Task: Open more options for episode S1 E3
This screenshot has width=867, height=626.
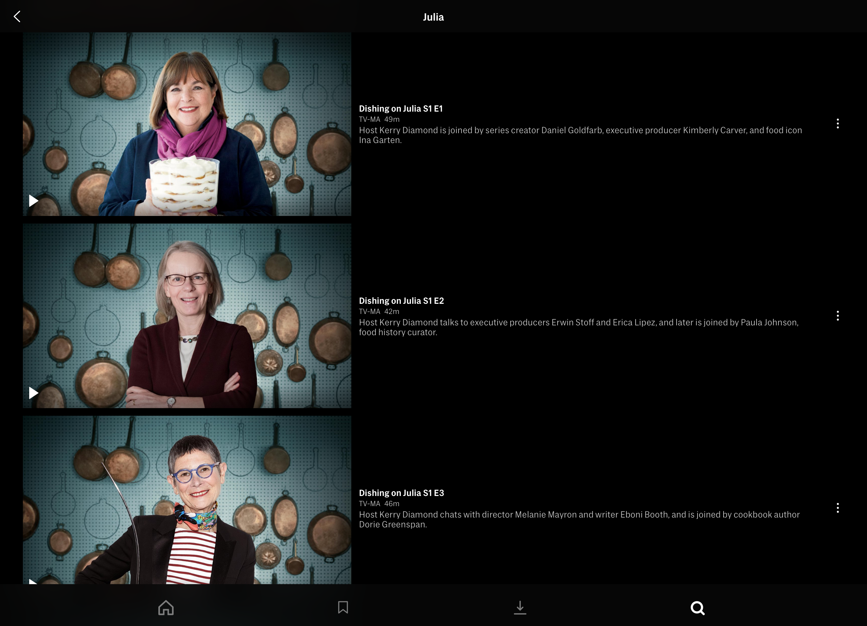Action: [x=837, y=508]
